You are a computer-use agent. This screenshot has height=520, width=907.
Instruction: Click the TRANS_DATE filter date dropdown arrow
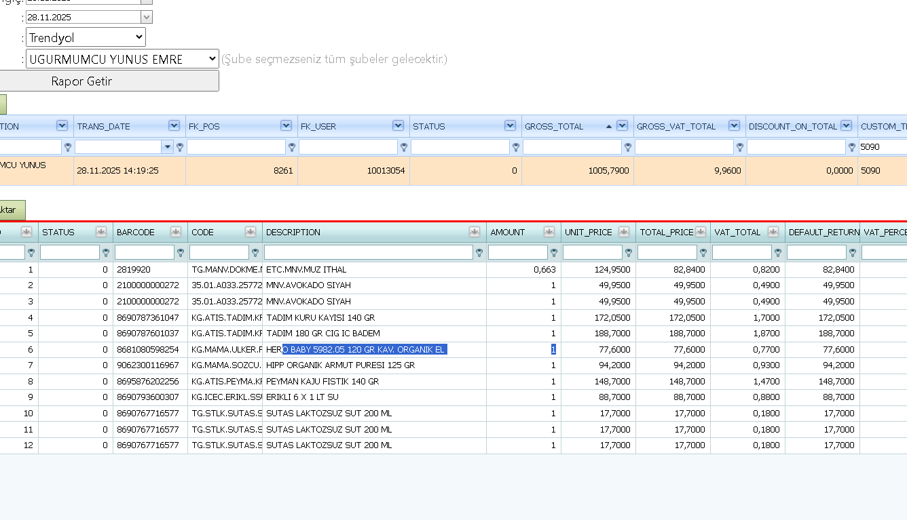[x=168, y=147]
